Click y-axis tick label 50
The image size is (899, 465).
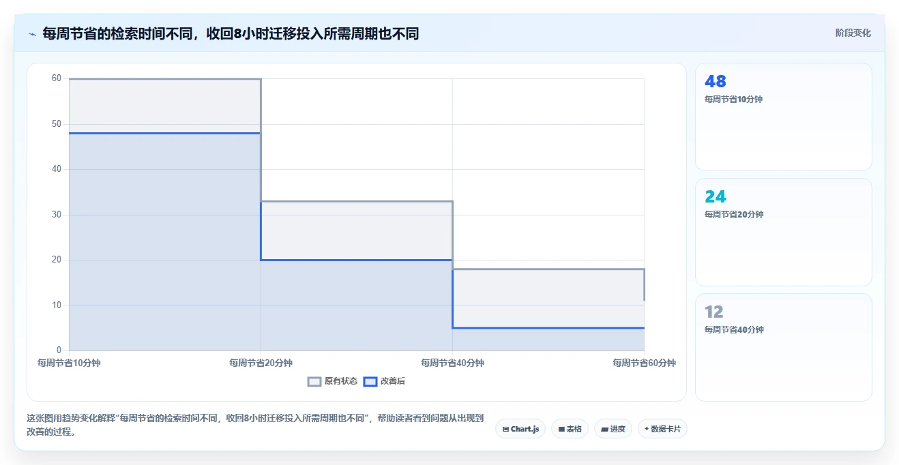click(57, 124)
